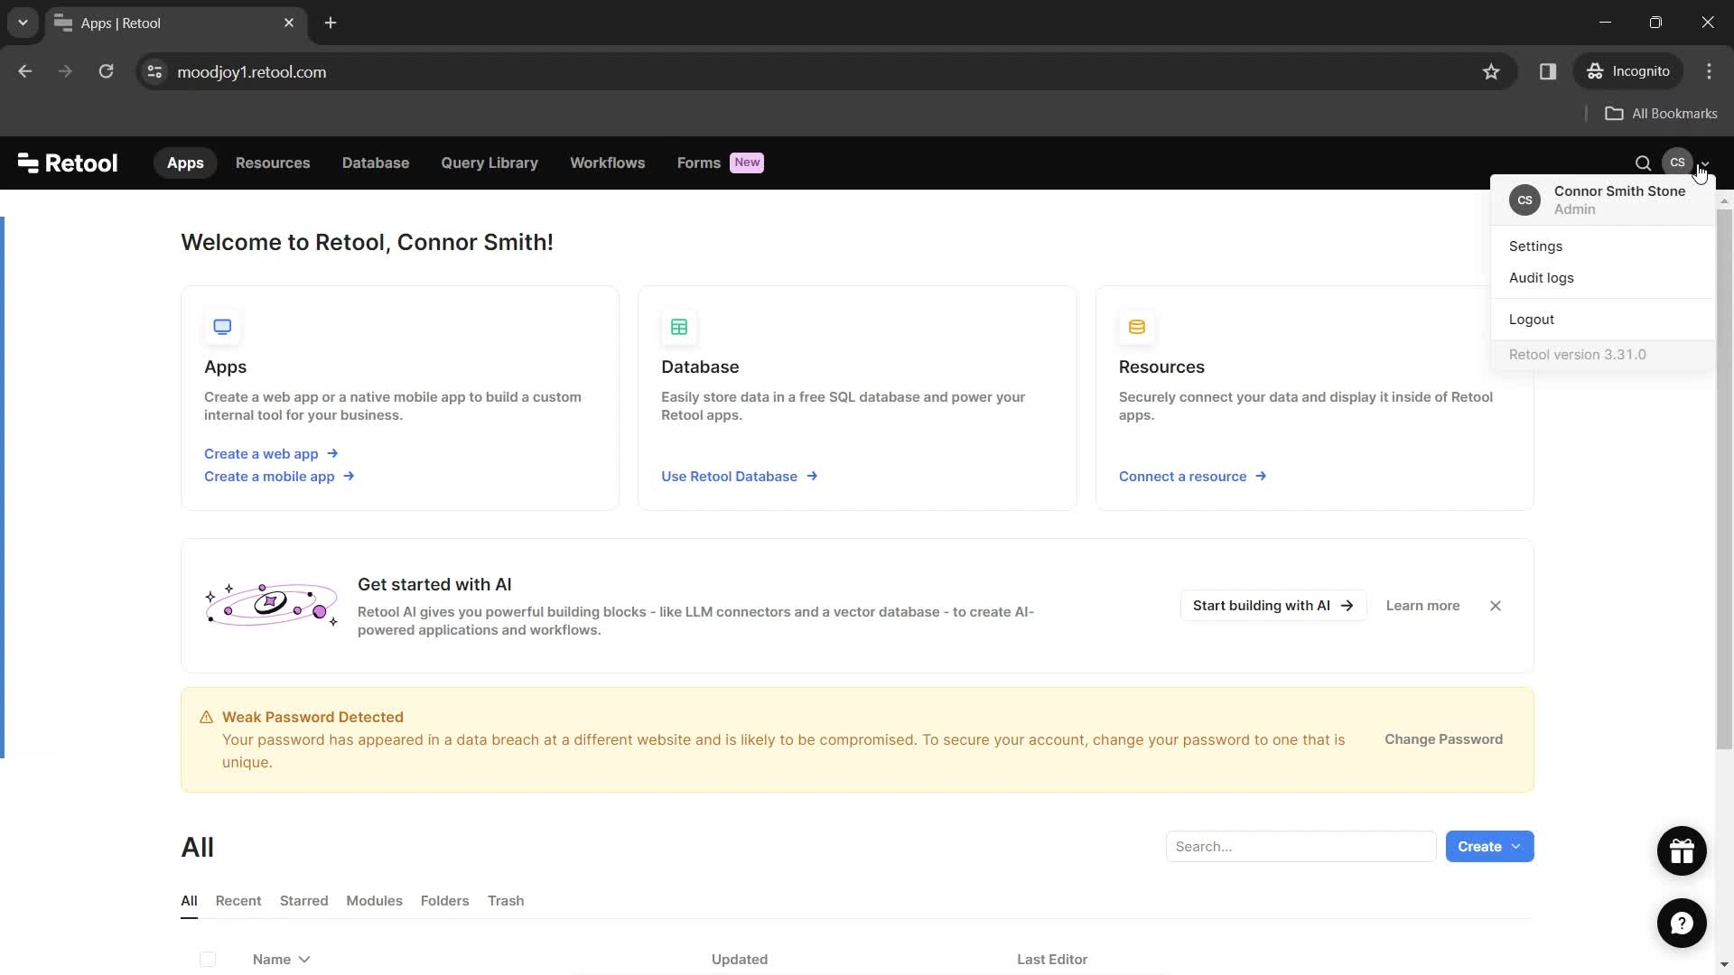Screen dimensions: 1734x975
Task: Open the tab search dropdown
Action: coord(23,23)
